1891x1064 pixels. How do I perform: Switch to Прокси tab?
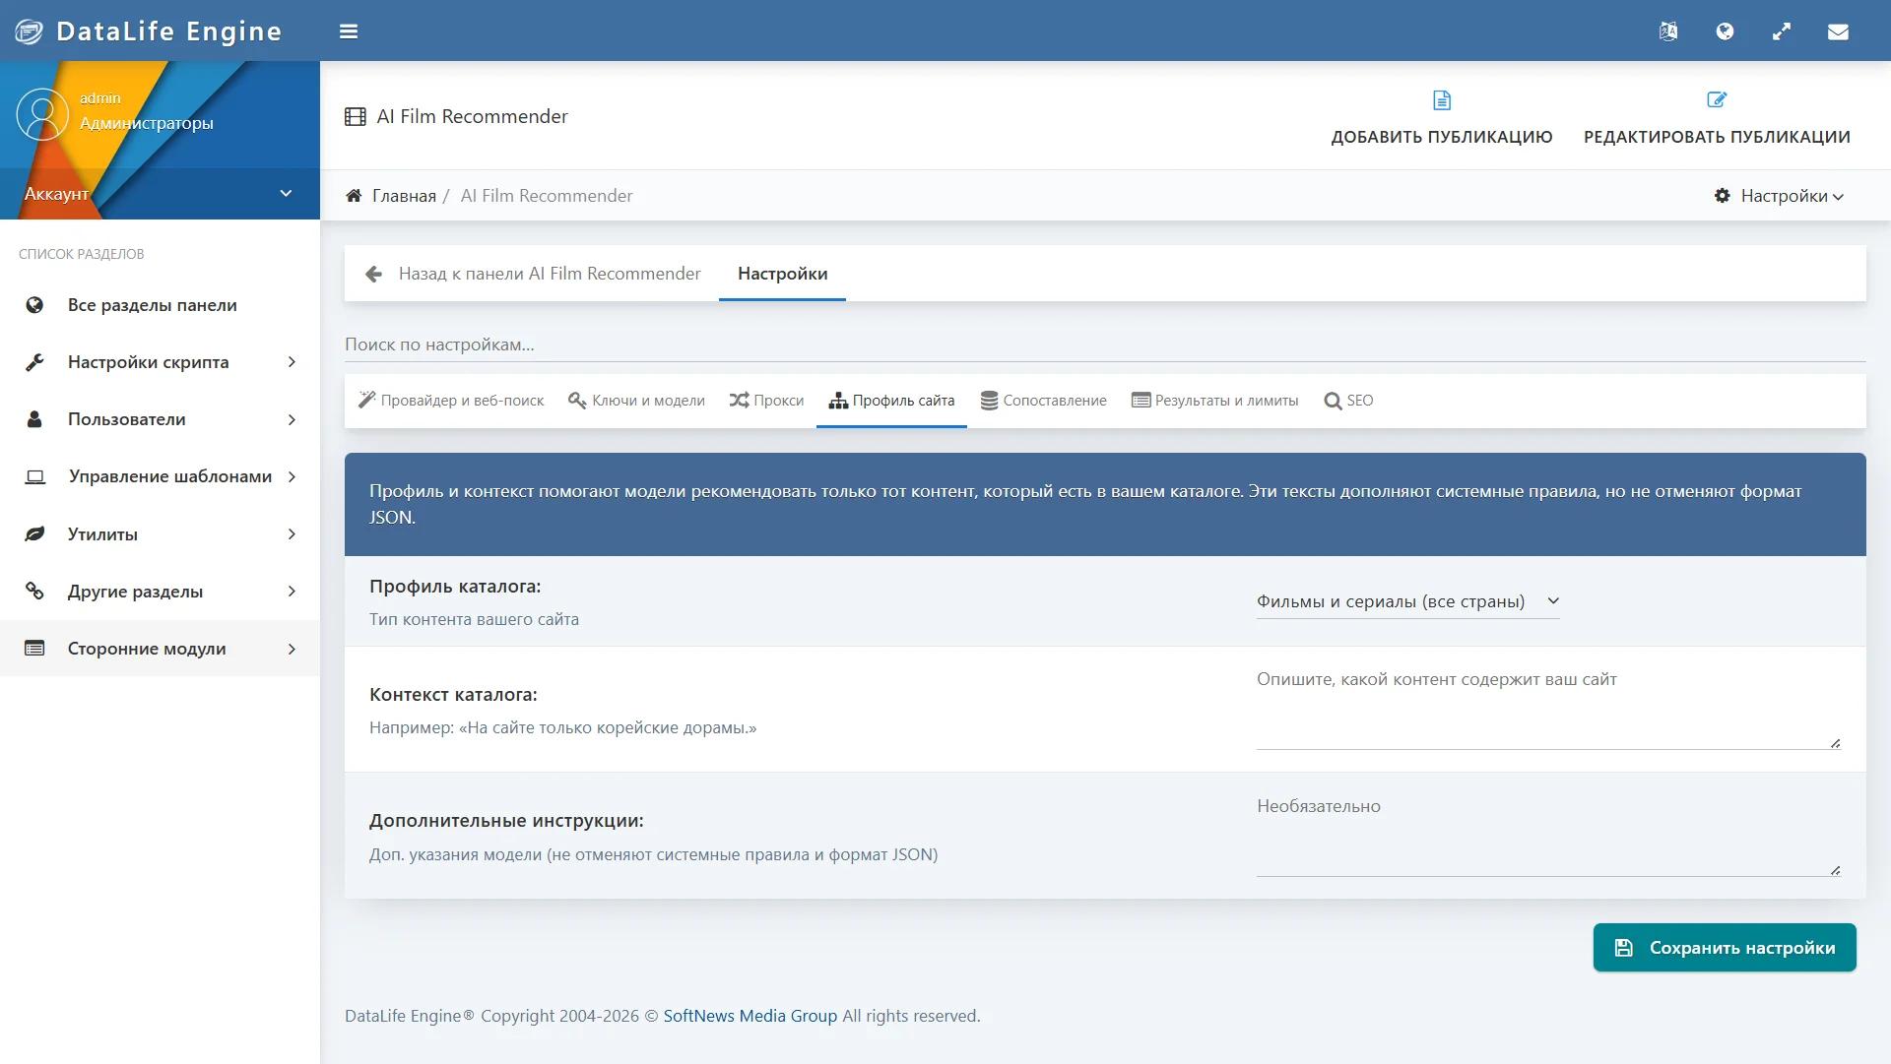(766, 401)
